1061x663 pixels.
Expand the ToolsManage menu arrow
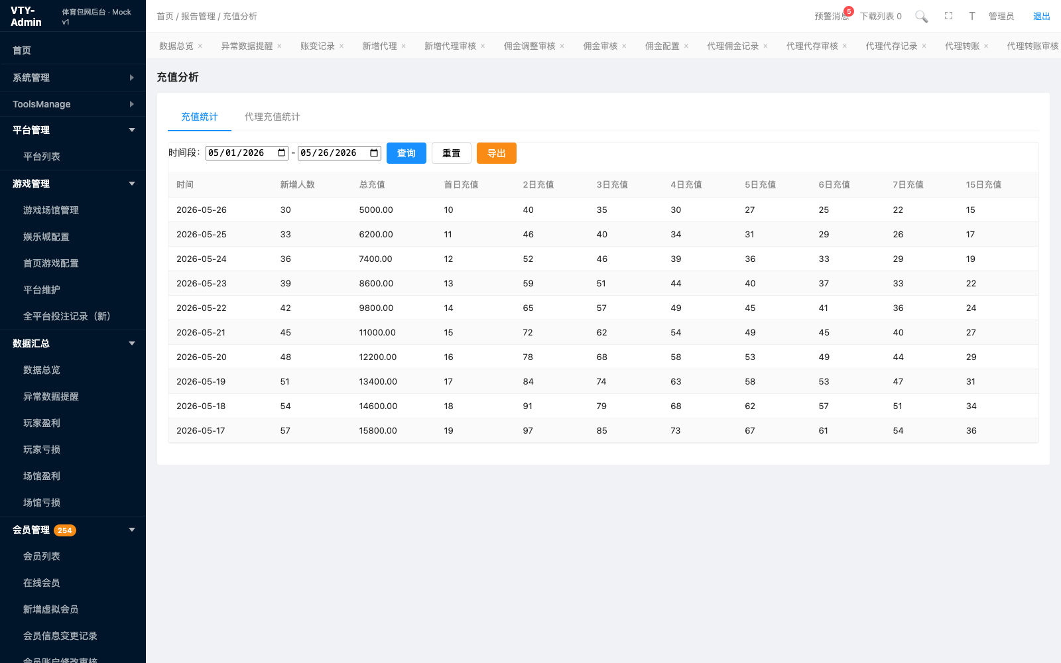point(132,104)
